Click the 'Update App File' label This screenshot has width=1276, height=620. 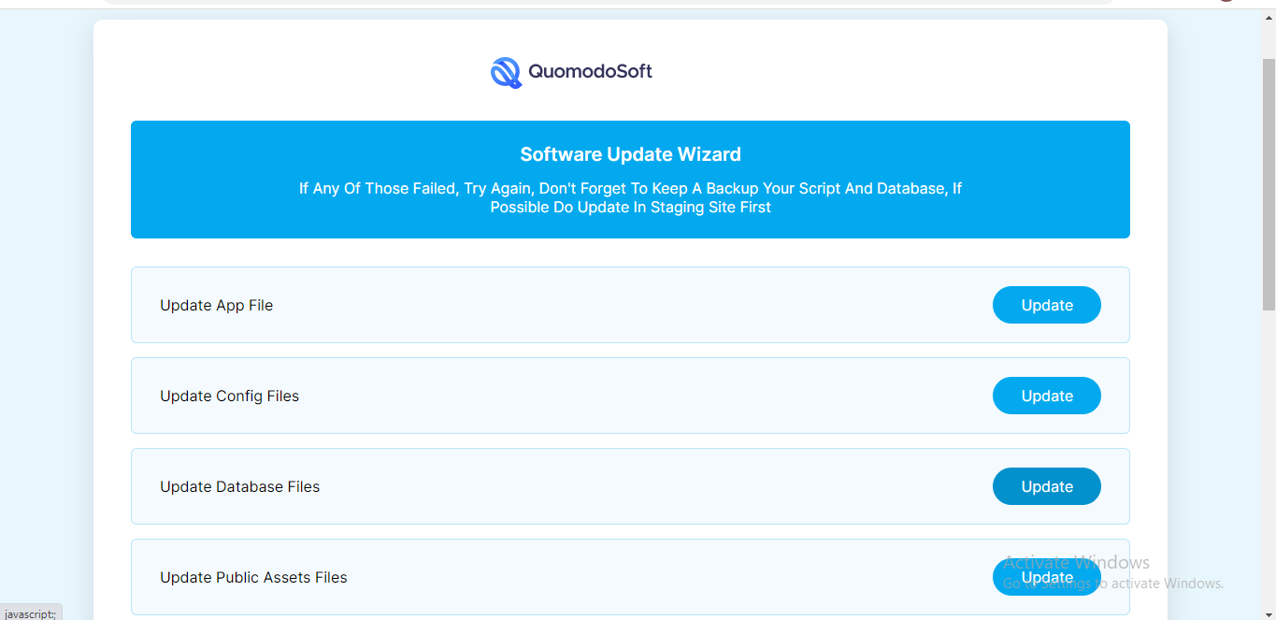point(216,306)
